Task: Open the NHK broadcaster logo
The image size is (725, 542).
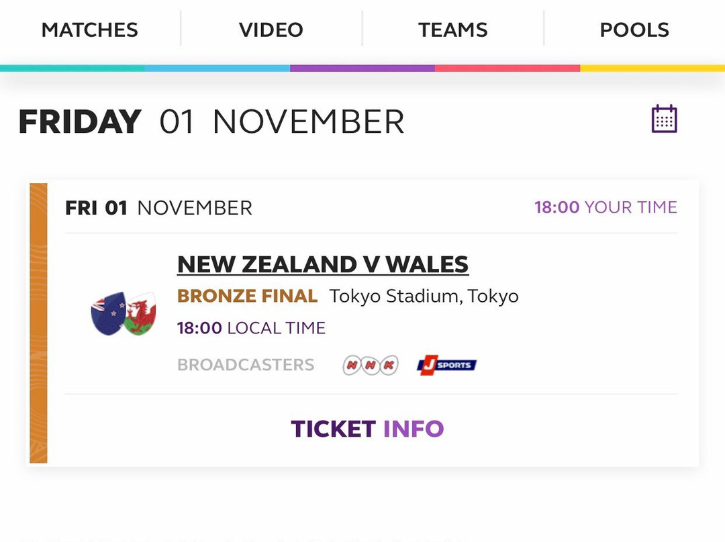Action: 371,365
